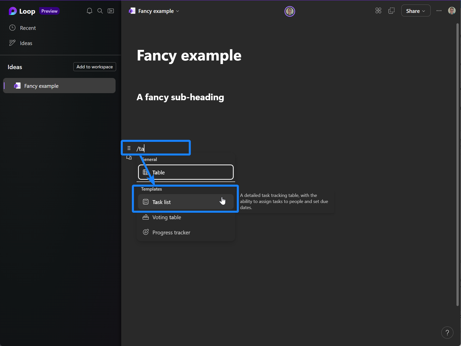Choose the Progress tracker template
461x346 pixels.
(x=171, y=232)
